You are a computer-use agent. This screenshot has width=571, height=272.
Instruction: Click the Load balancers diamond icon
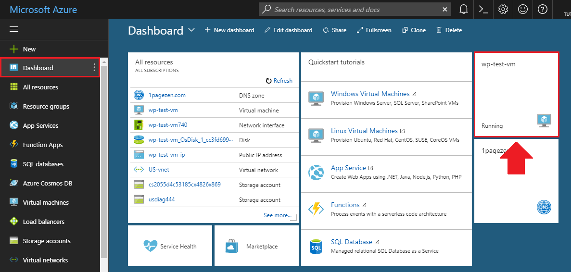pos(14,222)
